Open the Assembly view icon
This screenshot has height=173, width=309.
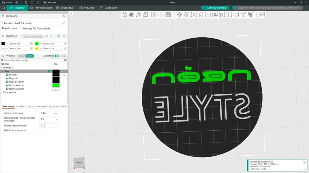262,15
